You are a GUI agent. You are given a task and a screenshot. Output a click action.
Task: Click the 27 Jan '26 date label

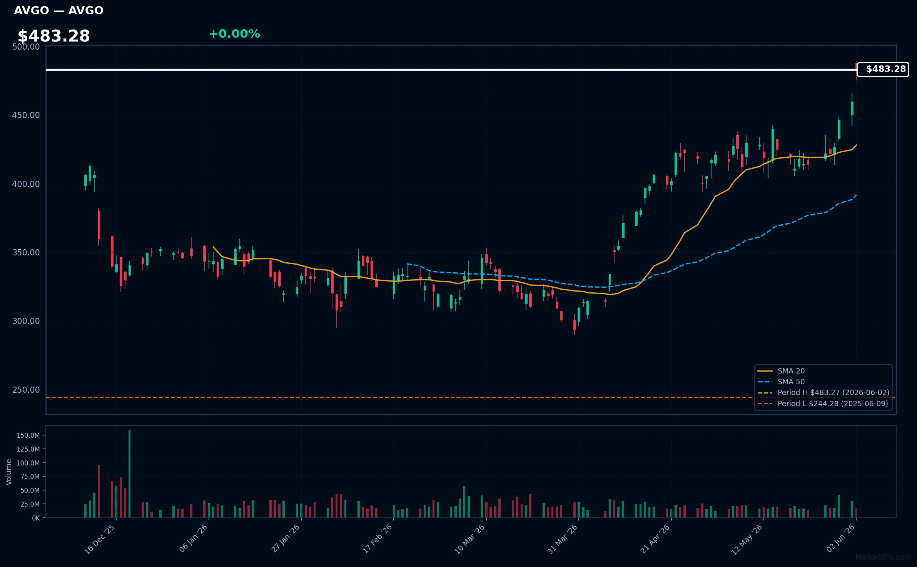coord(286,539)
